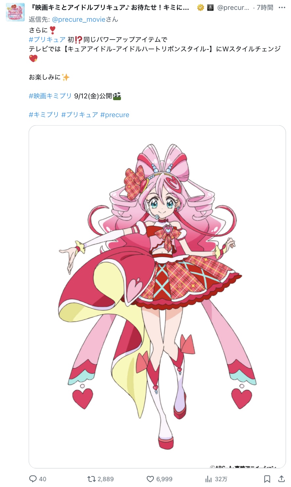
Task: Open the 映画キミとアイドルプリキュア display name
Action: 110,8
